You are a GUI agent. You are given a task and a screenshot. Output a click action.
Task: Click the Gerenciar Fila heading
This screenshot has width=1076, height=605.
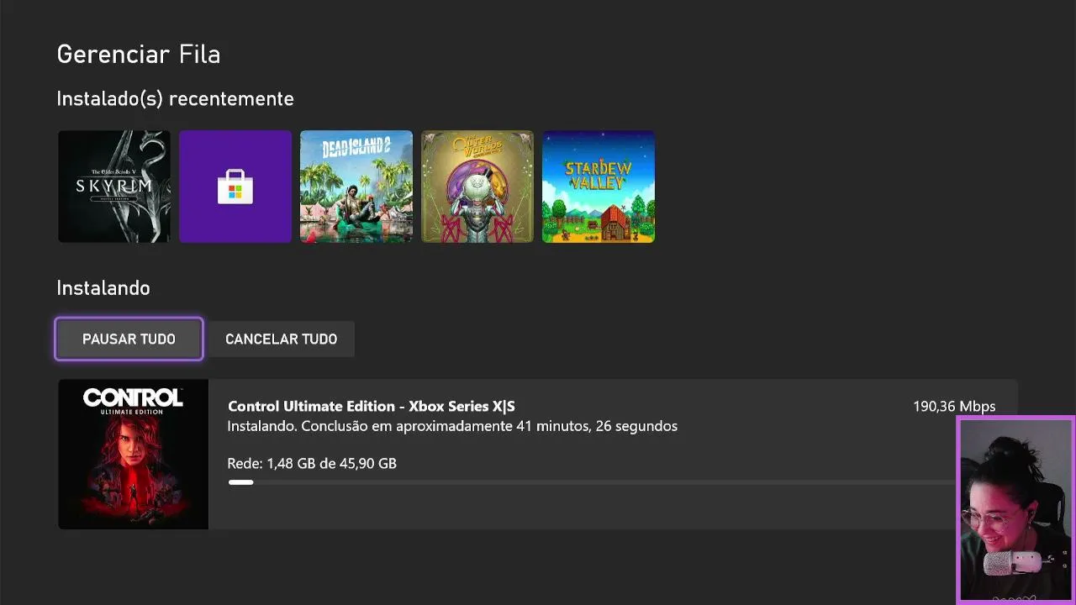(139, 55)
